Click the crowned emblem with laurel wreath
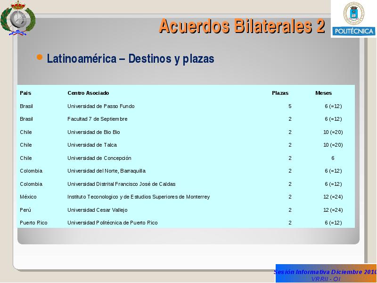Image resolution: width=377 pixels, height=283 pixels. click(18, 18)
